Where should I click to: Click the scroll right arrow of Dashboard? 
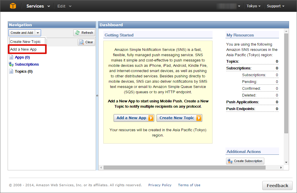[x=281, y=168]
